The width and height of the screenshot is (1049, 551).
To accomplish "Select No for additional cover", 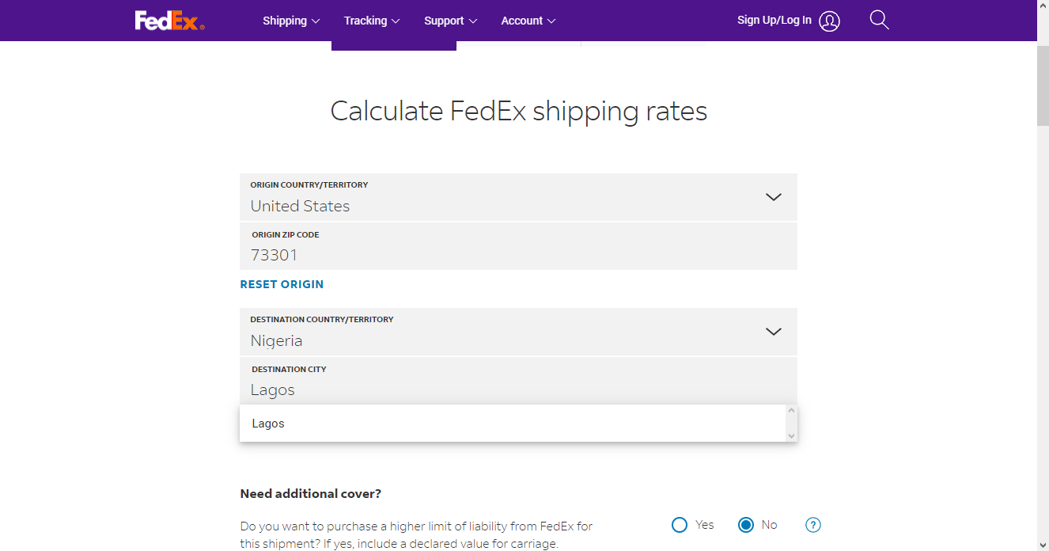I will coord(746,525).
